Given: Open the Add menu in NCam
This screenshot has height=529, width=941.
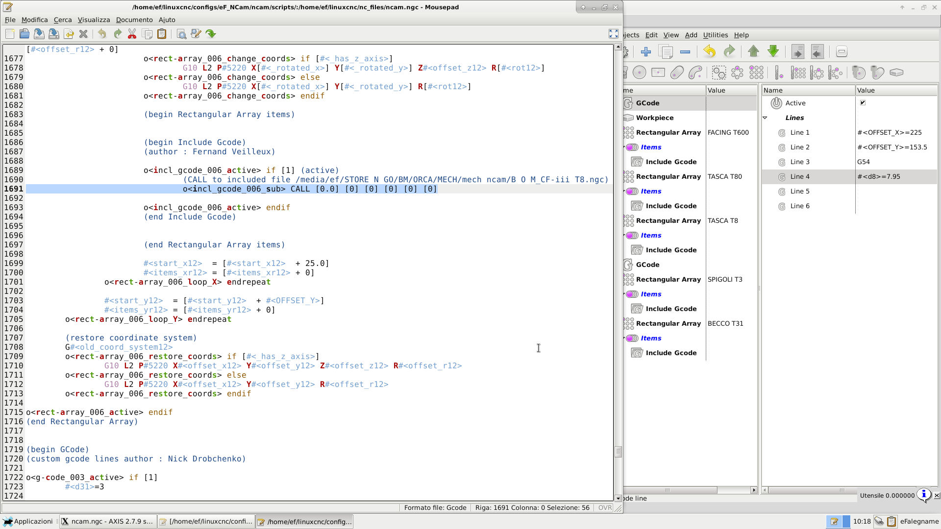Looking at the screenshot, I should 691,35.
